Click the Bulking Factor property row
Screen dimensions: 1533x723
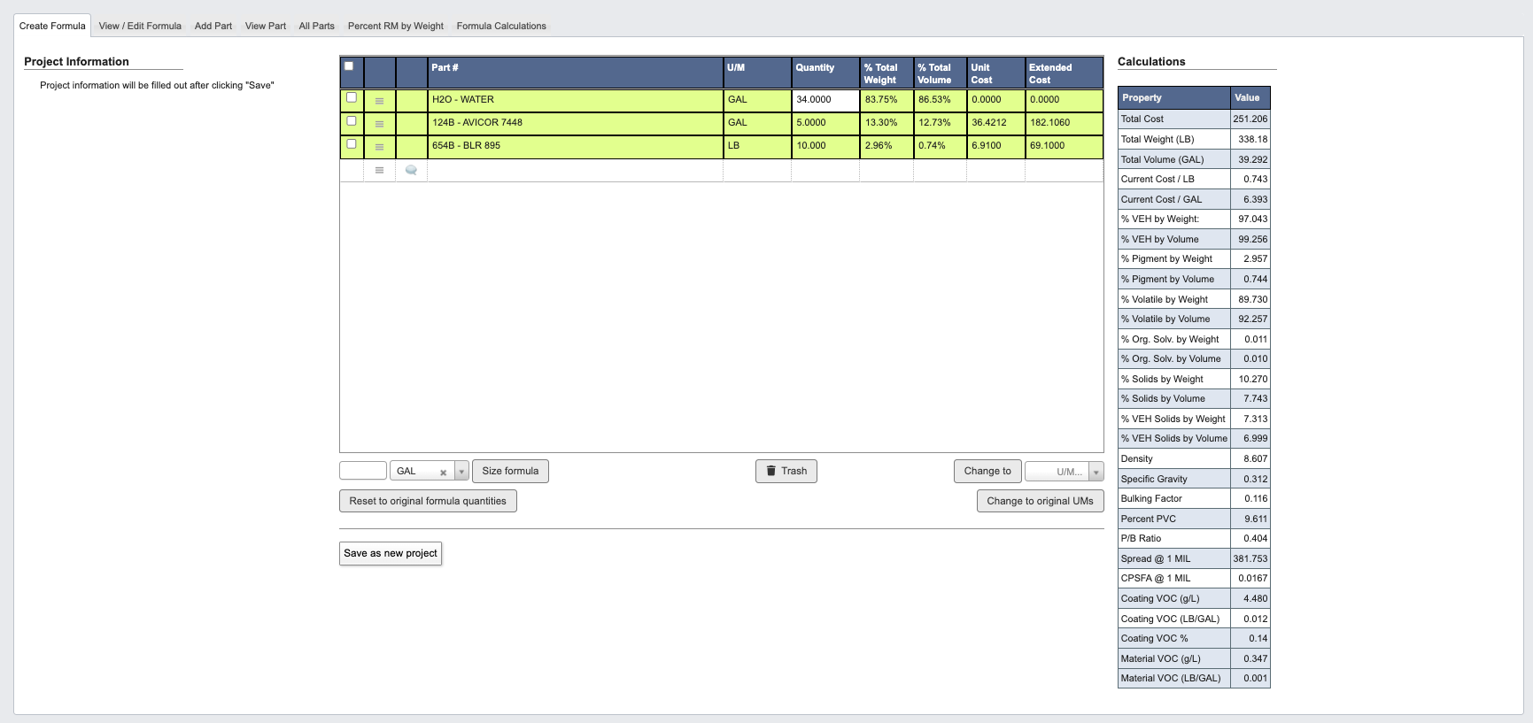point(1194,498)
